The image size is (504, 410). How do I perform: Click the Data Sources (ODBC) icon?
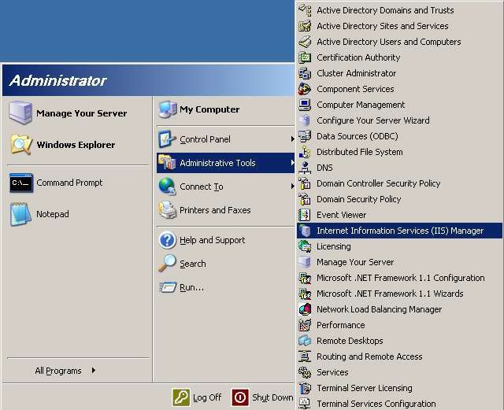click(x=305, y=136)
